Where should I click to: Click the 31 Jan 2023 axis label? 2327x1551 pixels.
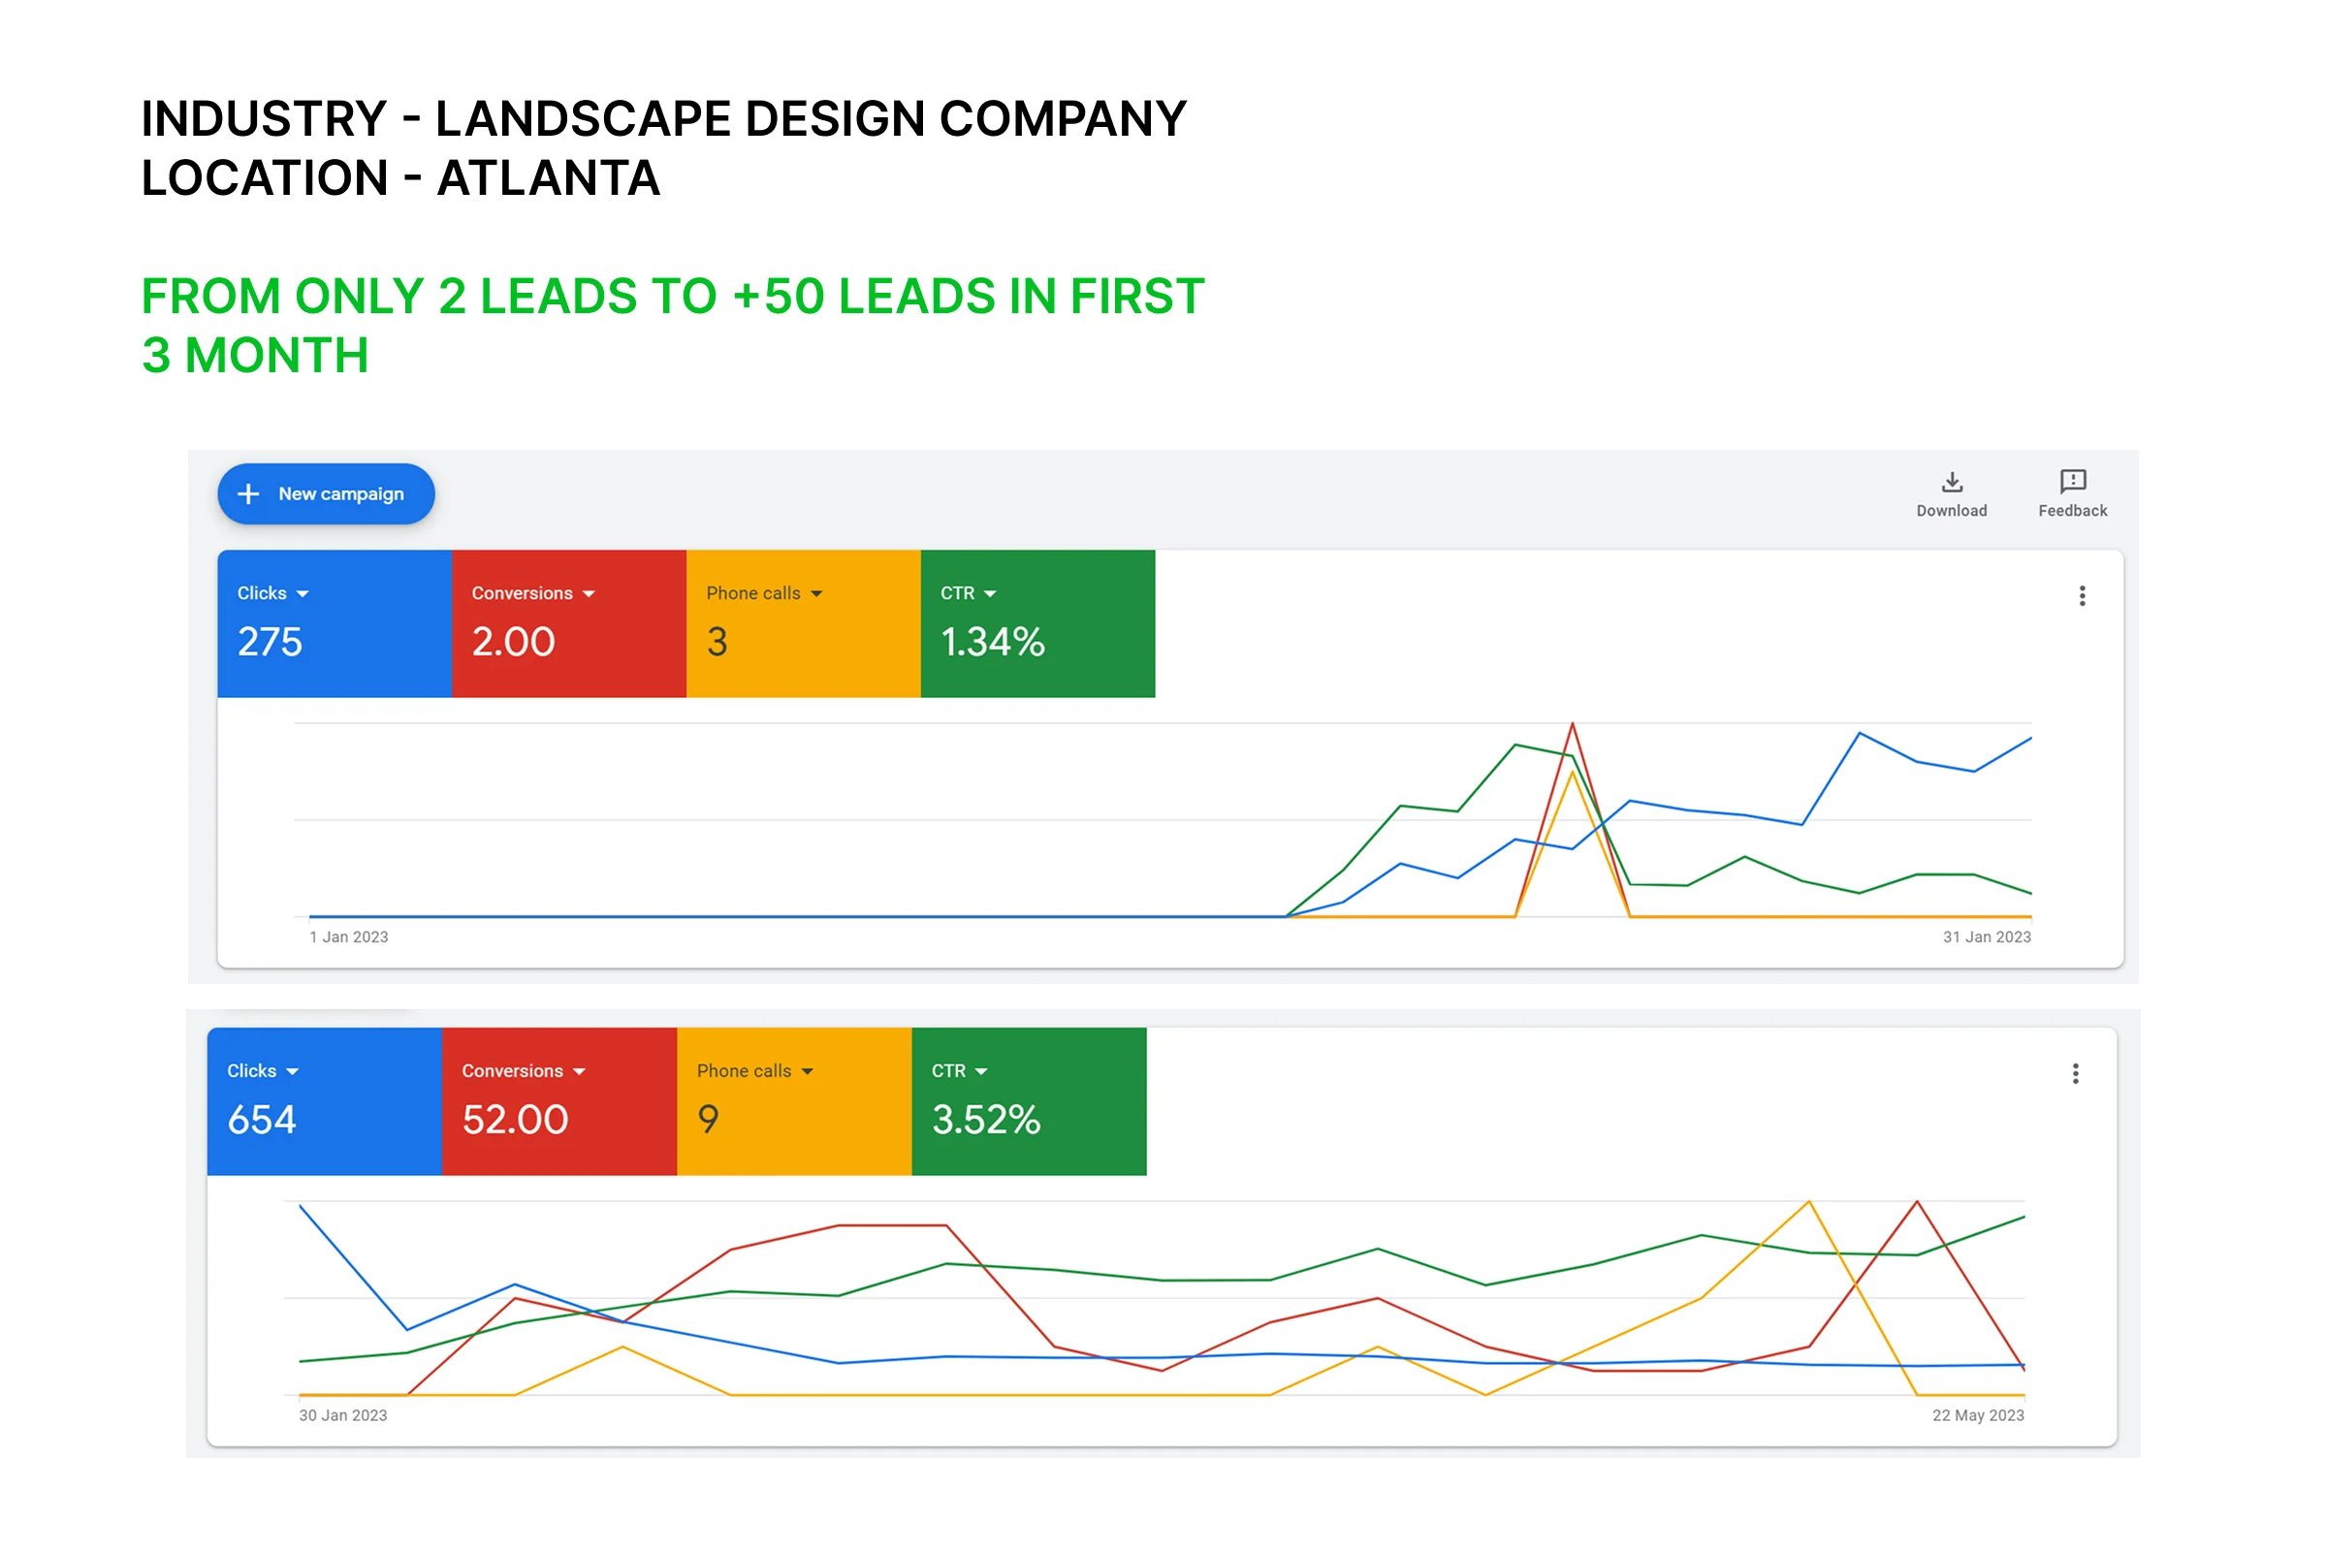click(x=1987, y=936)
